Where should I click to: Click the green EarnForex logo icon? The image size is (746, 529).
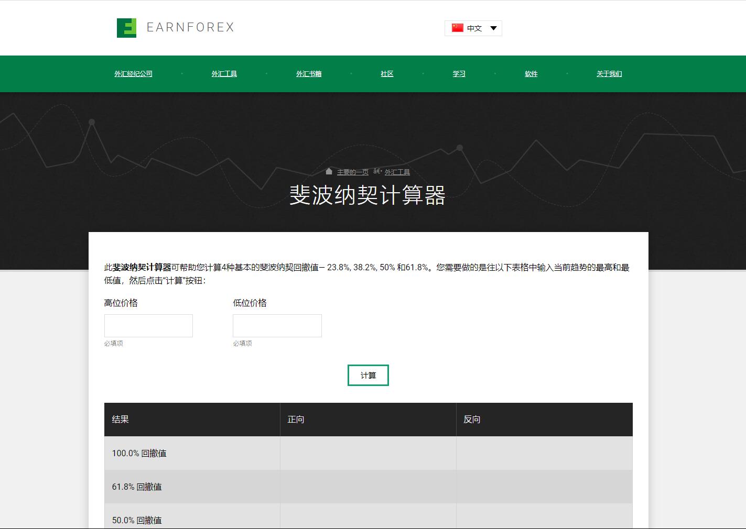click(126, 28)
